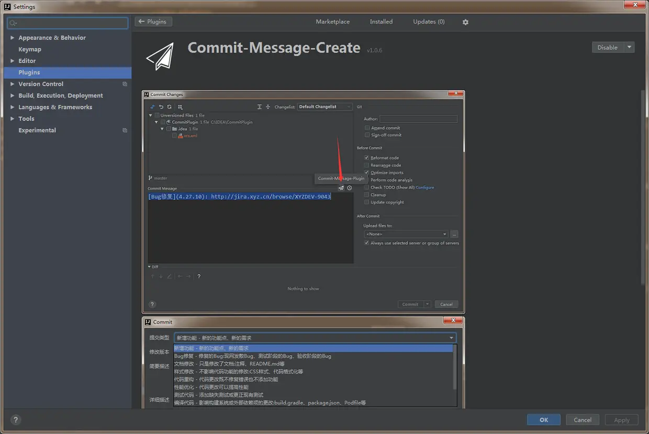Choose 性能优化 option in commit type list
The image size is (649, 434).
pos(313,387)
